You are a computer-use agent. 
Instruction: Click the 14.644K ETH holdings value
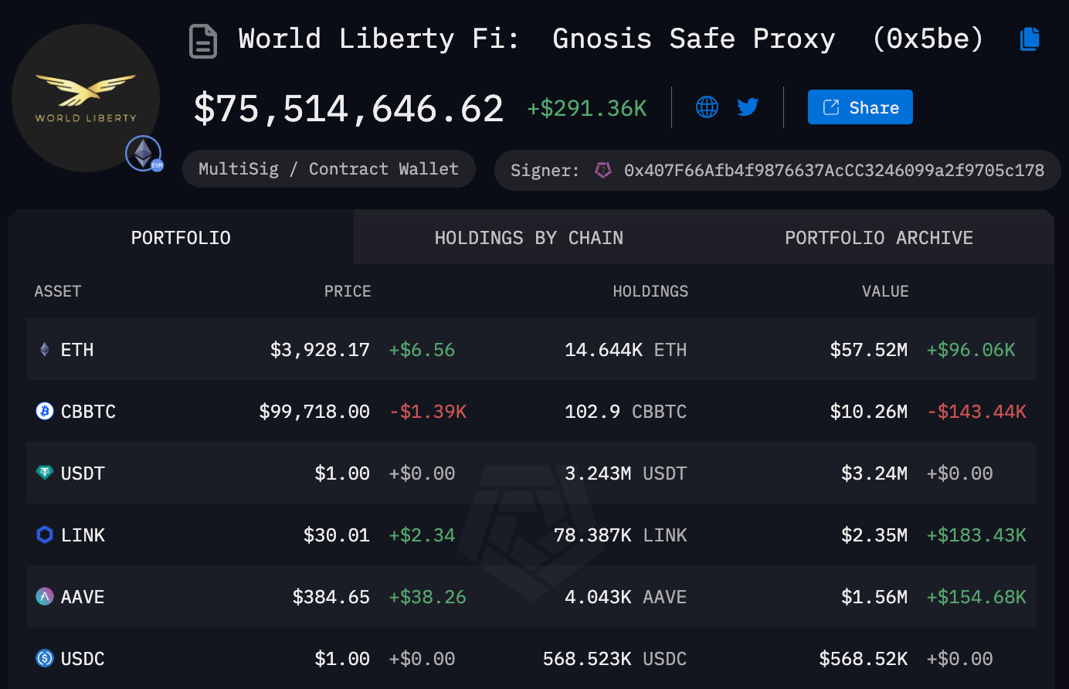(x=626, y=350)
